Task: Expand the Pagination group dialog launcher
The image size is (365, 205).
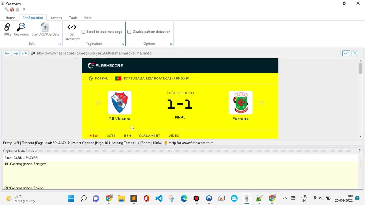Action: 123,44
